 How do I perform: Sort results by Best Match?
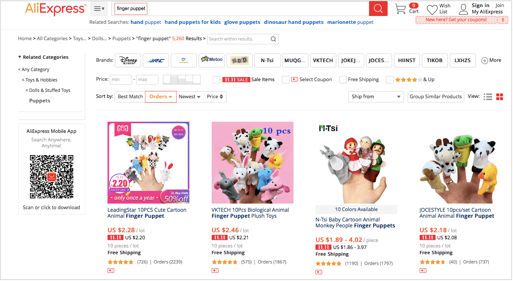coord(130,96)
